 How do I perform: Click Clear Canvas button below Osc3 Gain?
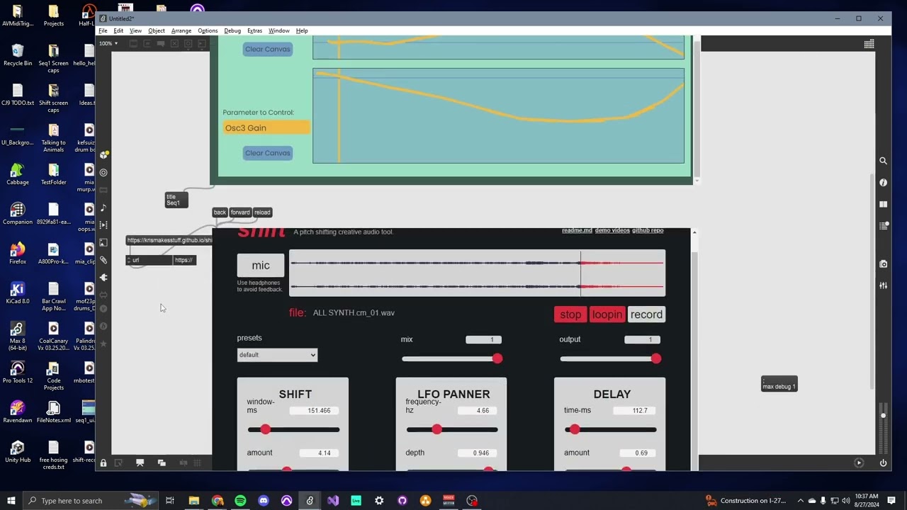tap(268, 153)
